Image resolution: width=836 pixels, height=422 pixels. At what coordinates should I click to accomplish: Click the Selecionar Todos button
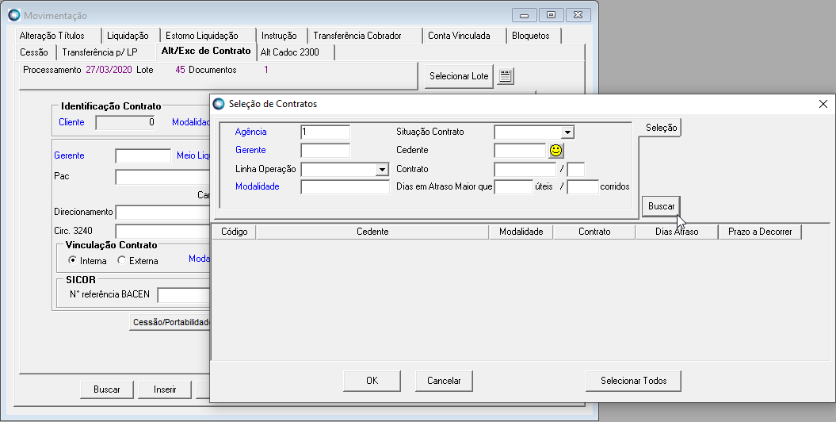click(x=633, y=381)
